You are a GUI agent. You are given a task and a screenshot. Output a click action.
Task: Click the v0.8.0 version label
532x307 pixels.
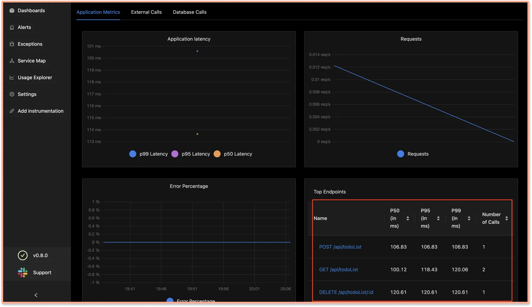tap(41, 255)
